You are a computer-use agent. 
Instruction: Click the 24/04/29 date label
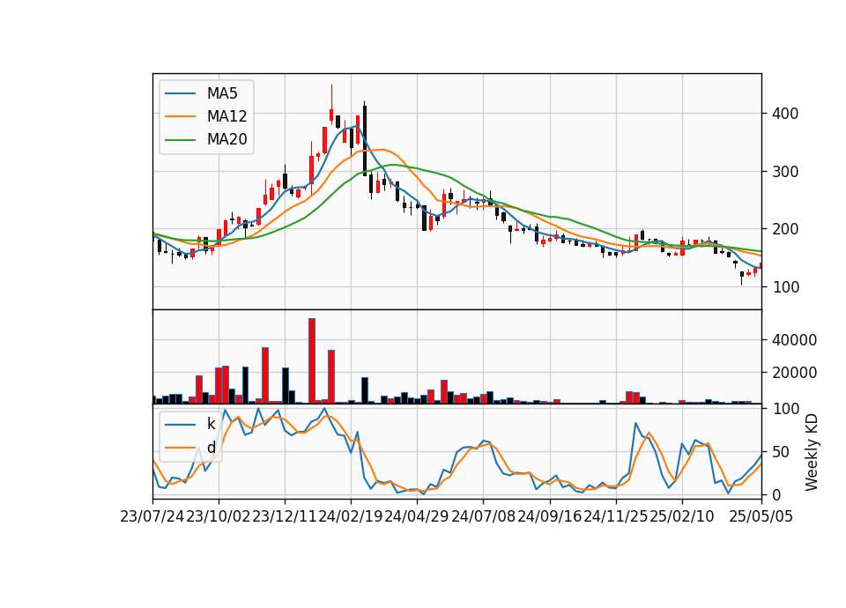(417, 516)
